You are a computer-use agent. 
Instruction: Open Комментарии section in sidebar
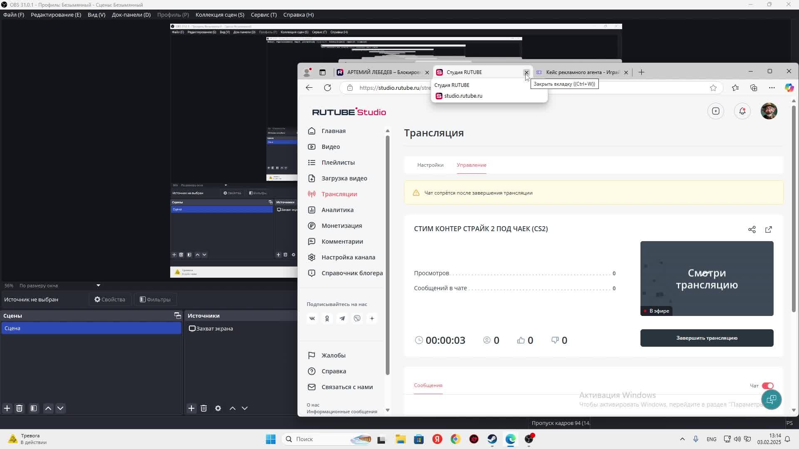[342, 242]
